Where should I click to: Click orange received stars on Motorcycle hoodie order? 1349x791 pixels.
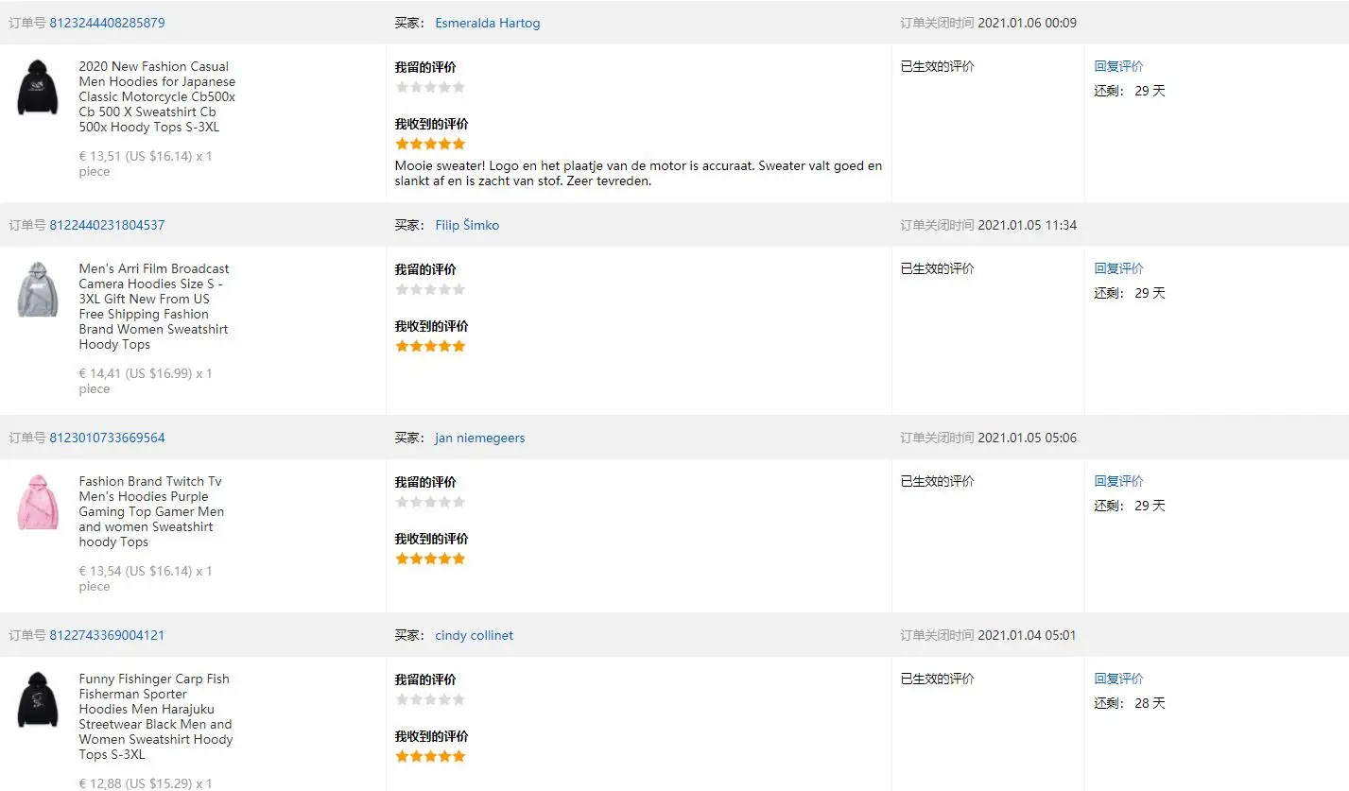tap(430, 144)
